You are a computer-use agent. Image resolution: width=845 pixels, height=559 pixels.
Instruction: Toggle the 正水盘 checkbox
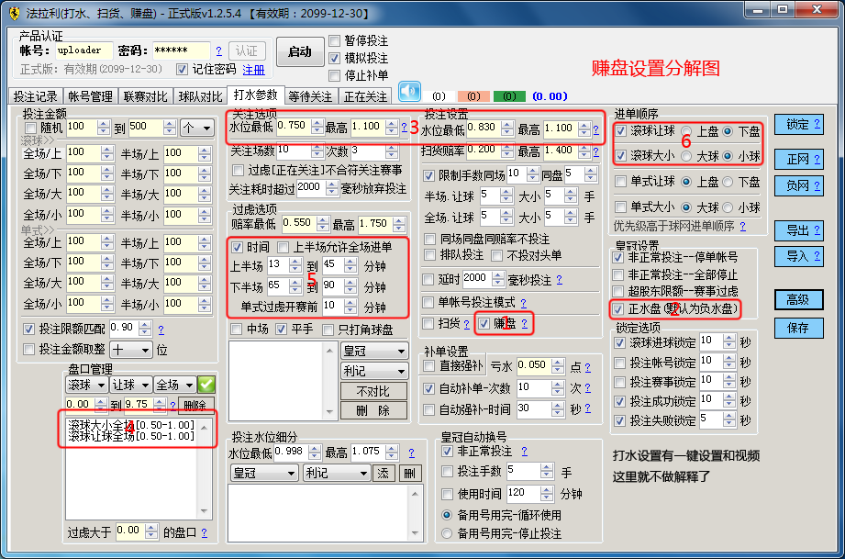[x=619, y=309]
